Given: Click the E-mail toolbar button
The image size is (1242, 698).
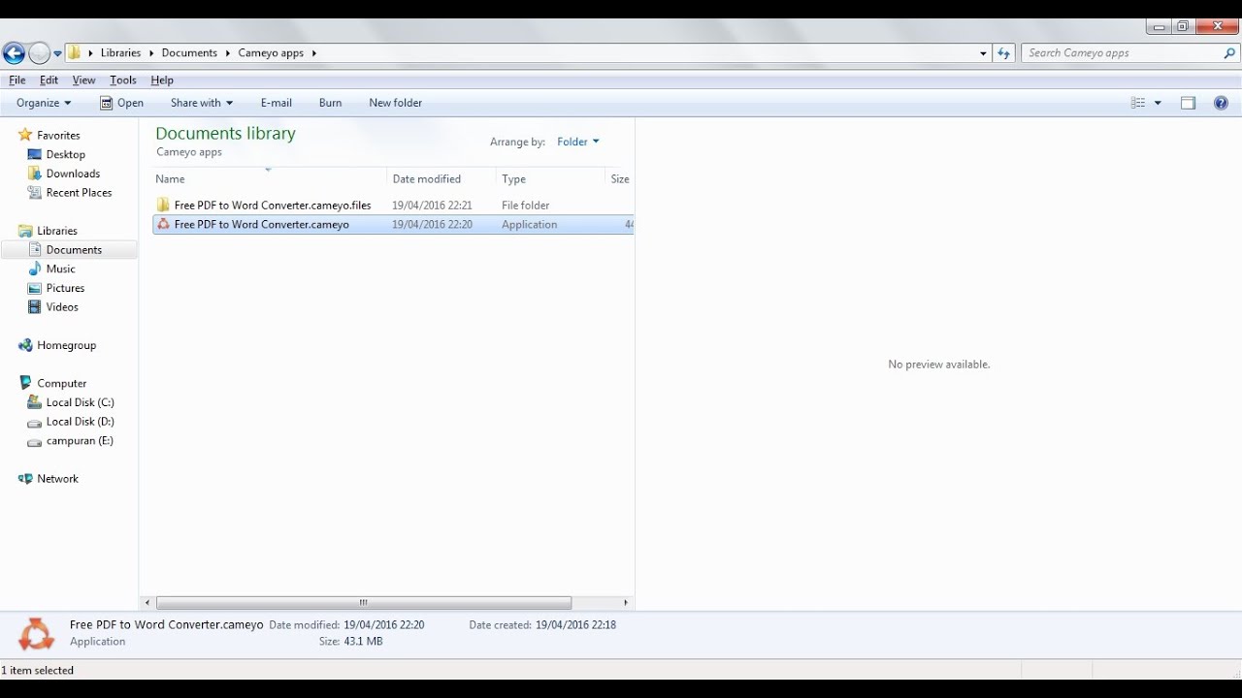Looking at the screenshot, I should point(276,103).
